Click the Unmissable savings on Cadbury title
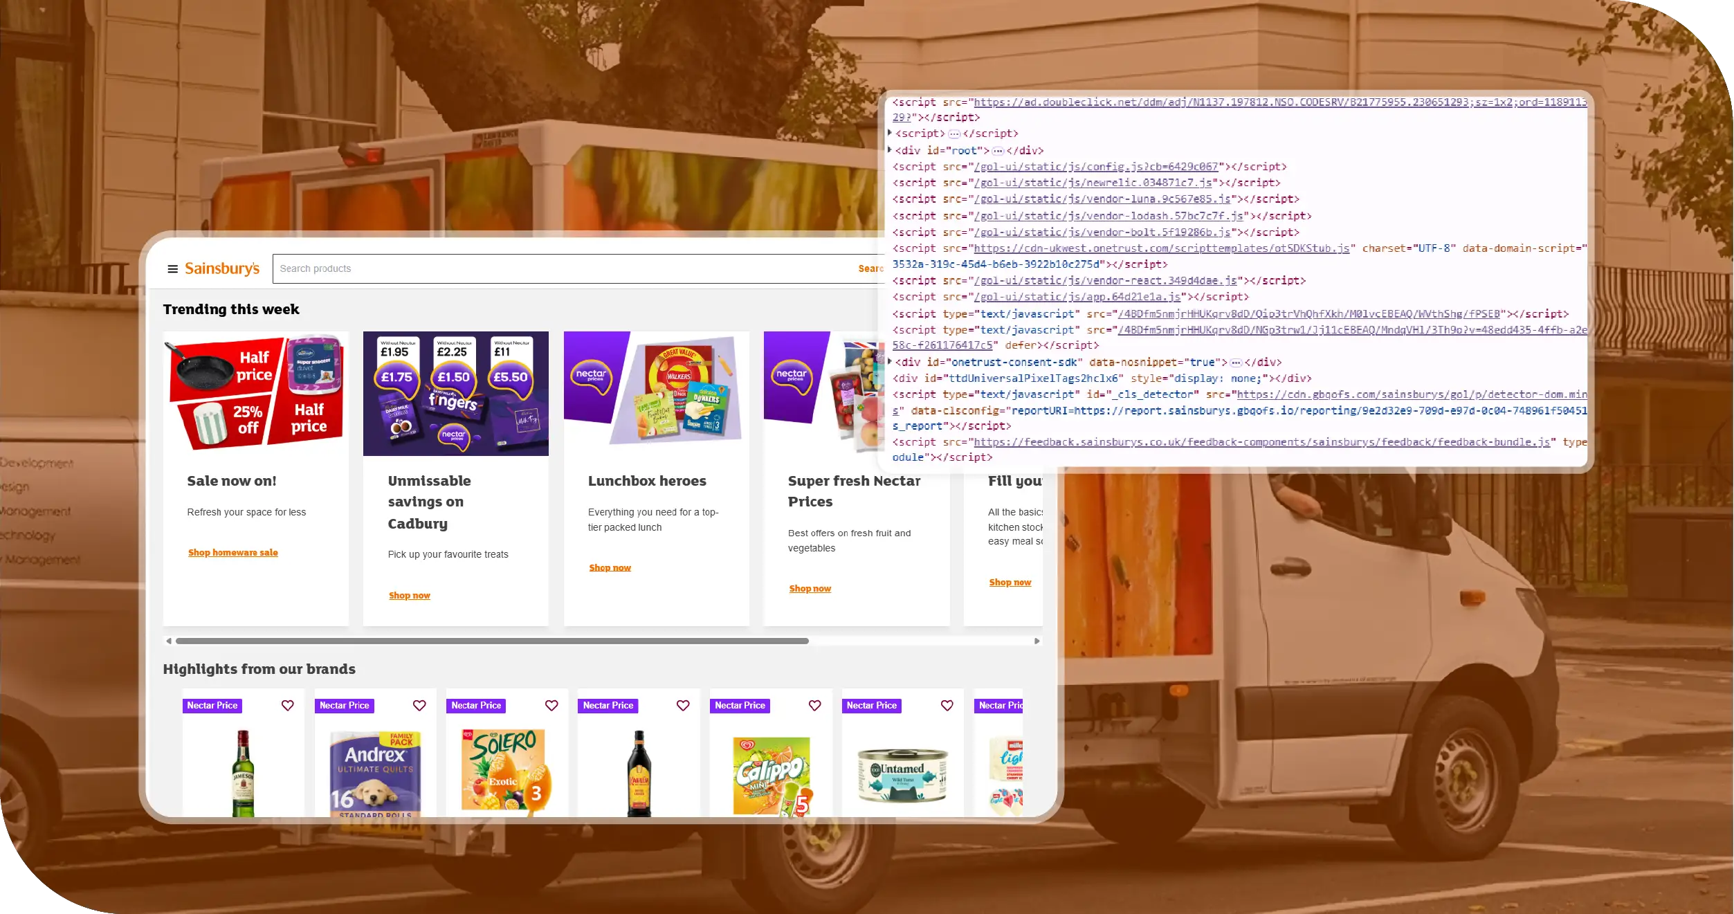This screenshot has width=1734, height=914. click(430, 502)
